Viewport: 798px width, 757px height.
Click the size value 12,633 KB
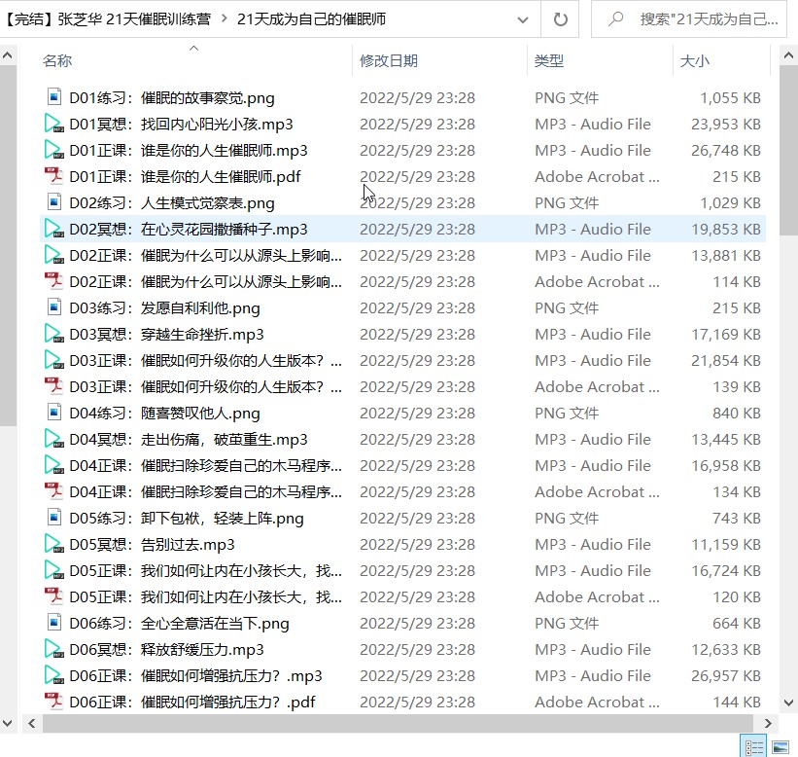[726, 650]
